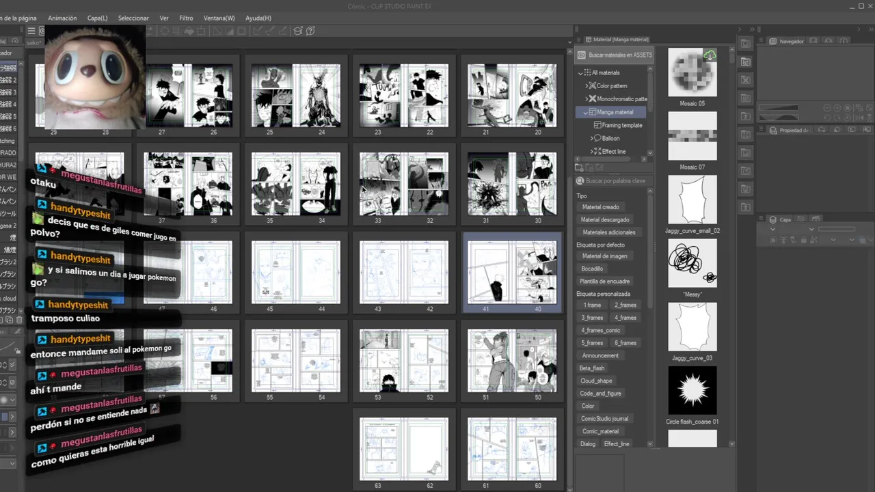Screen dimensions: 875x492
Task: Click the ComicStudio journal tag
Action: click(x=604, y=418)
